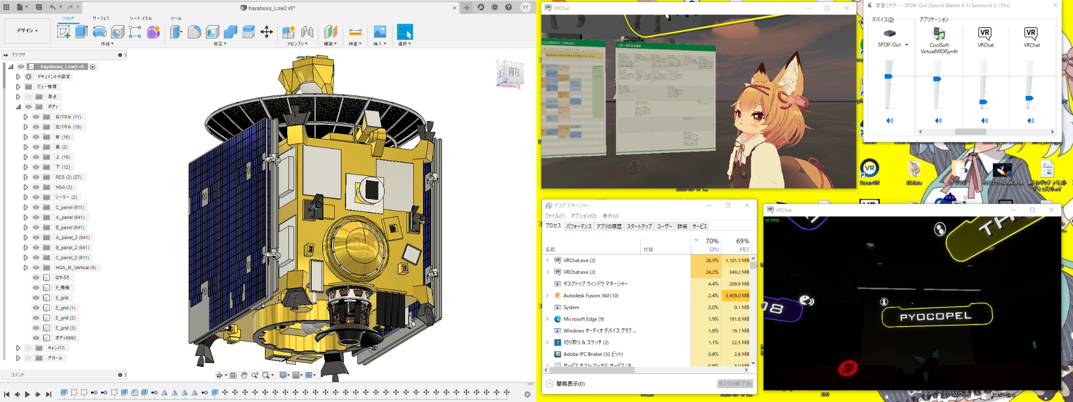Show the hidden デカール folder

coord(29,358)
